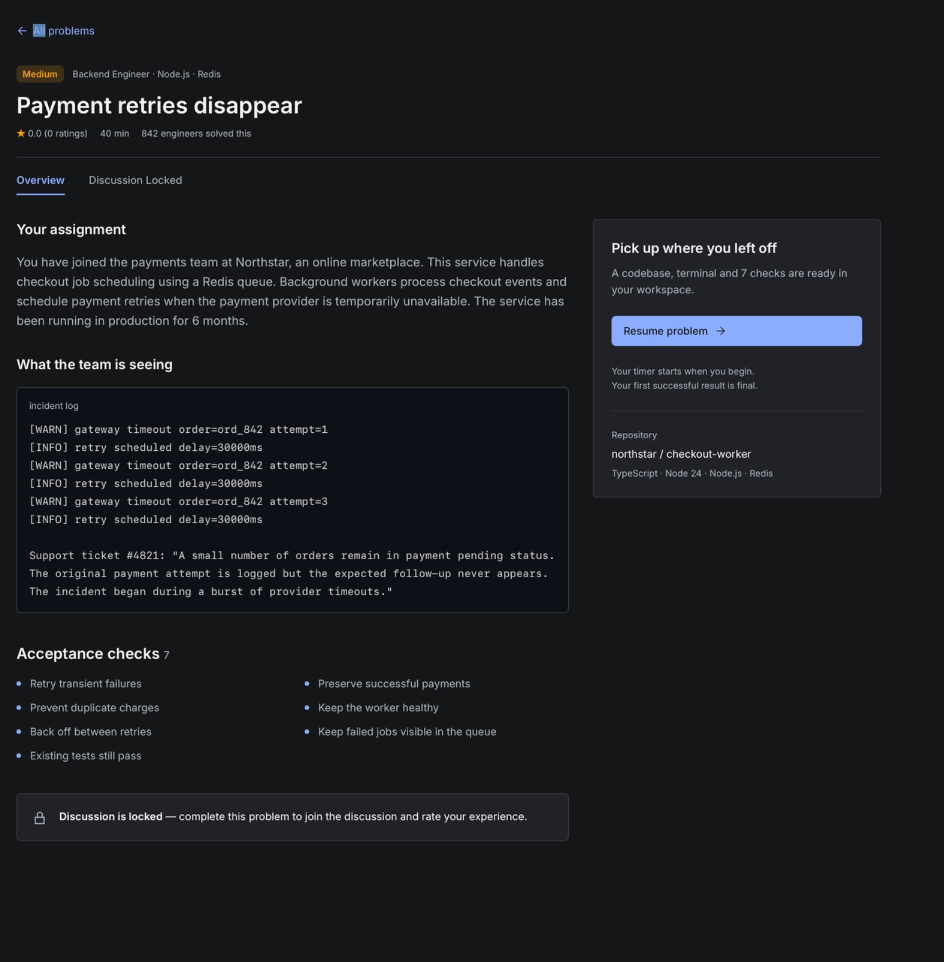Open the Overview tab
944x962 pixels.
[40, 180]
